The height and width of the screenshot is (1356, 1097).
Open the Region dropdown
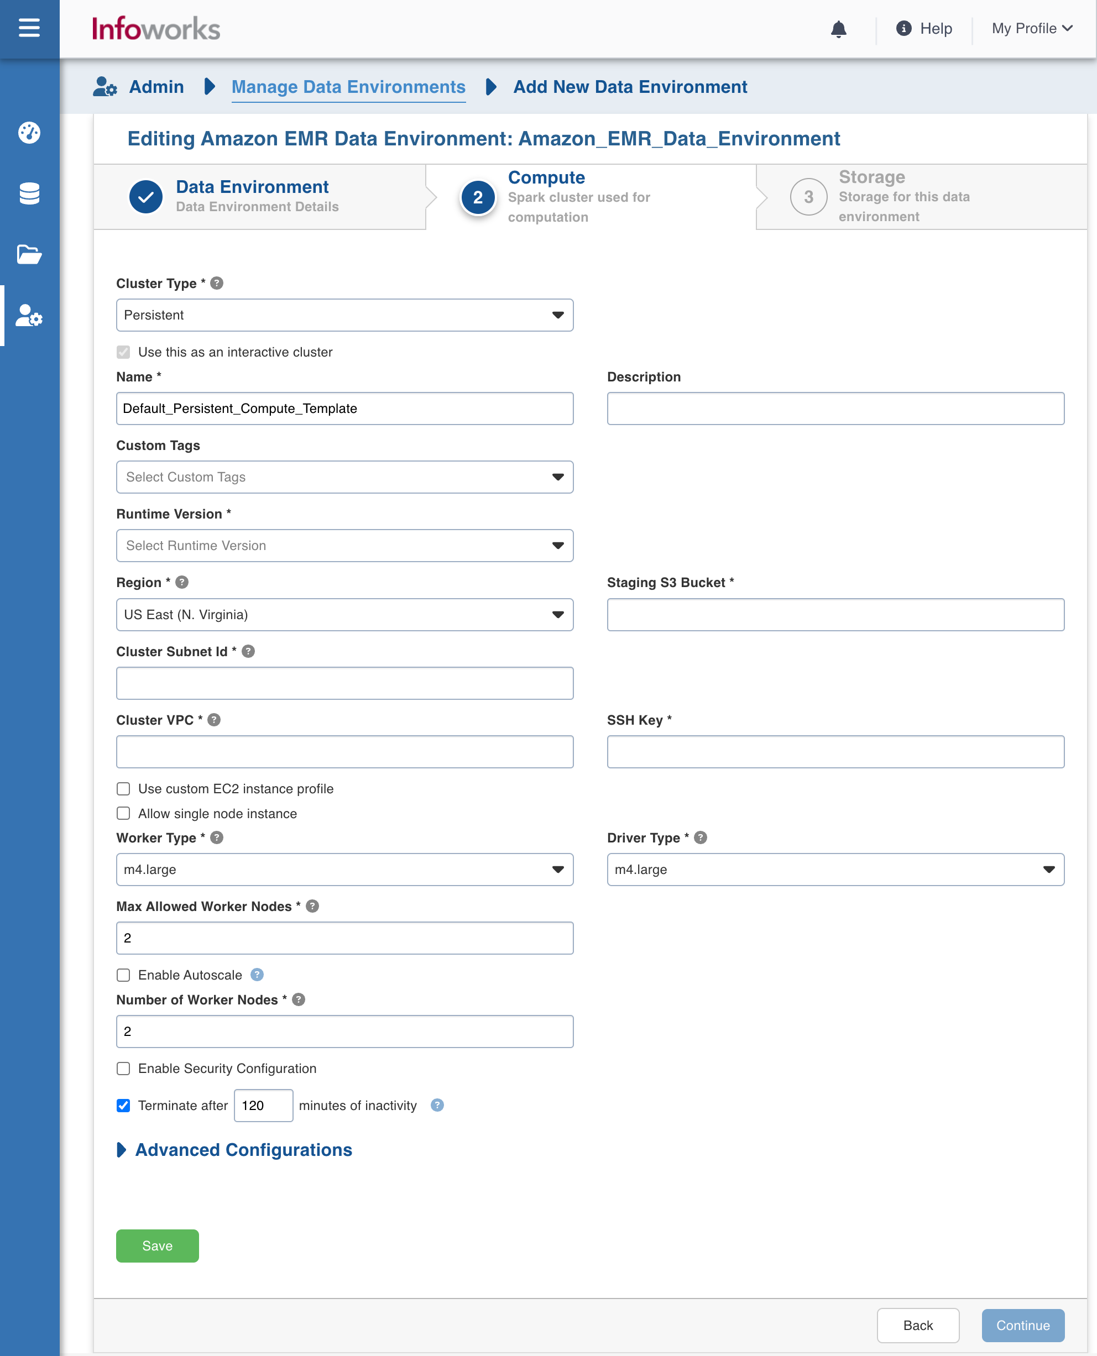click(344, 614)
